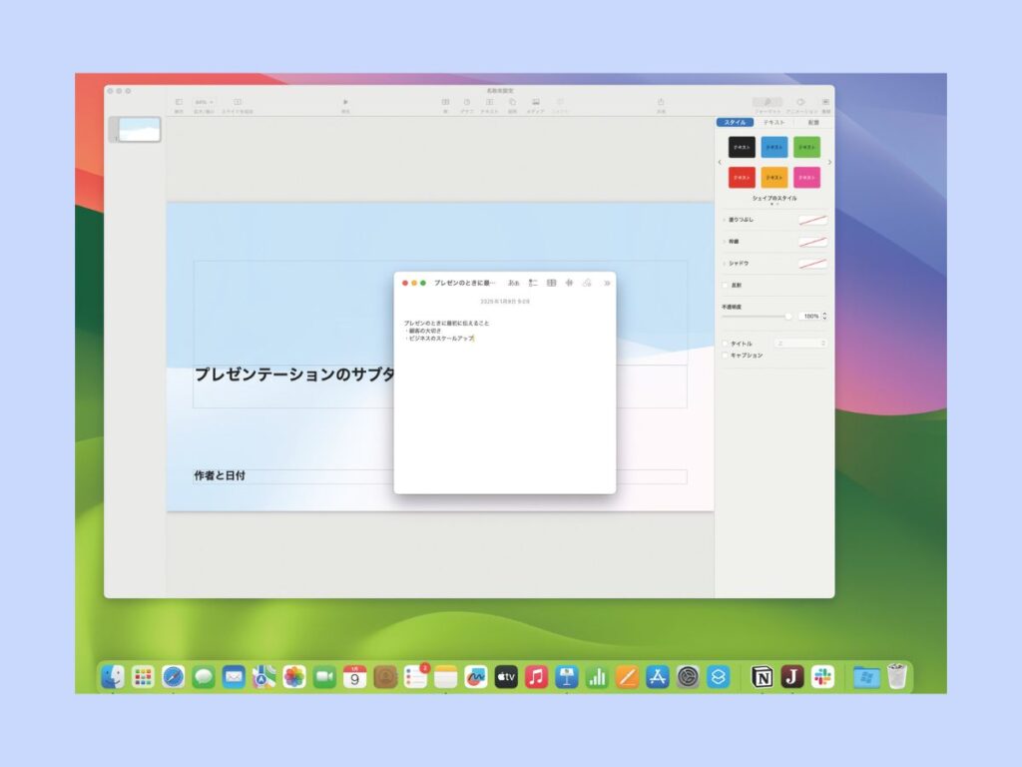This screenshot has height=767, width=1022.
Task: Click the shadow preview swatch
Action: 812,264
